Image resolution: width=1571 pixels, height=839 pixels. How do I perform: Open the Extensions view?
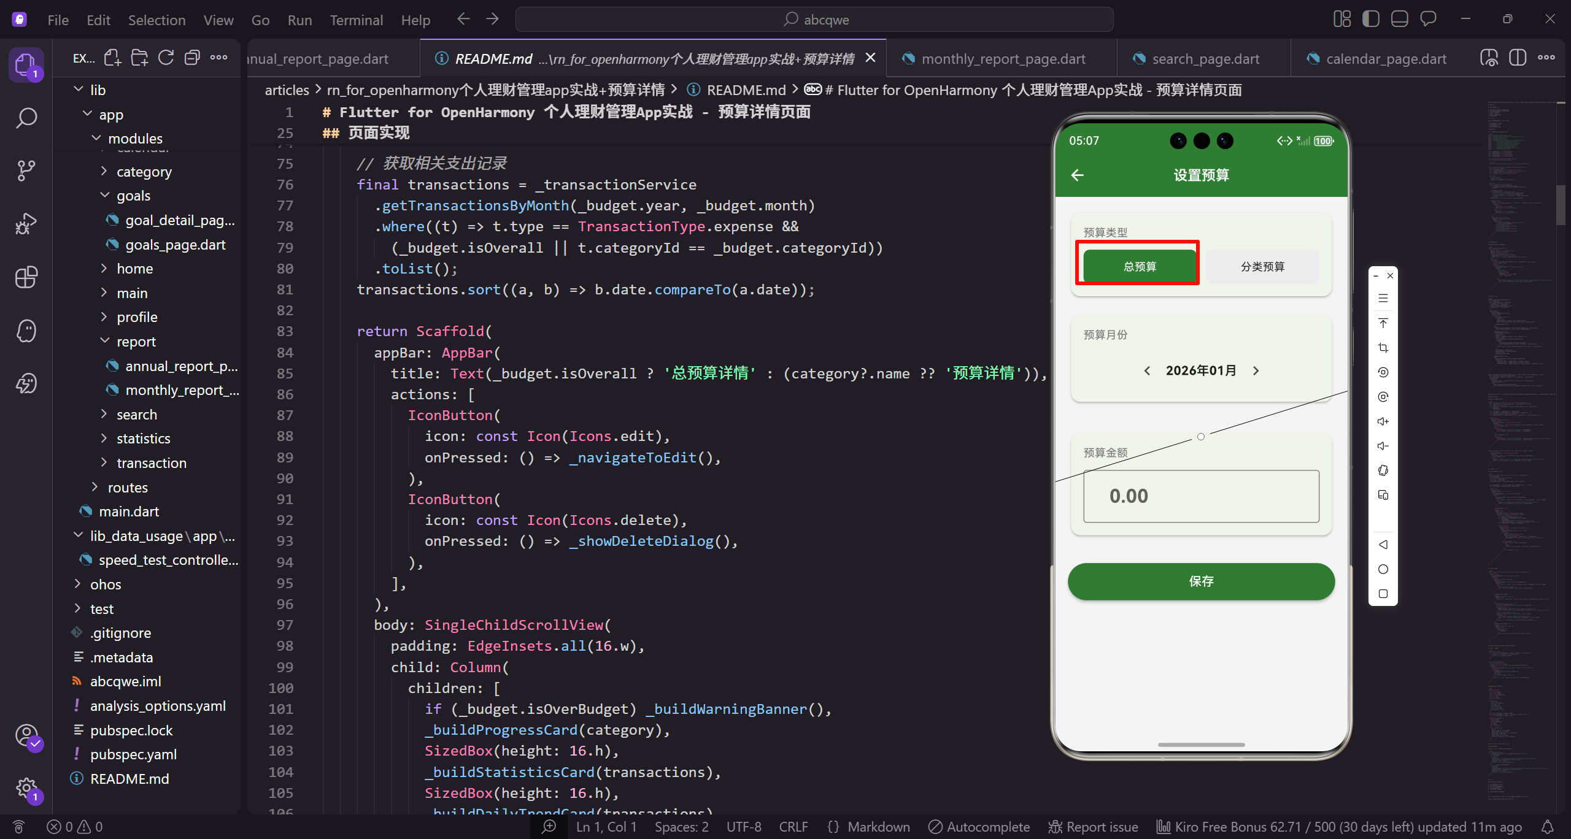(x=26, y=277)
